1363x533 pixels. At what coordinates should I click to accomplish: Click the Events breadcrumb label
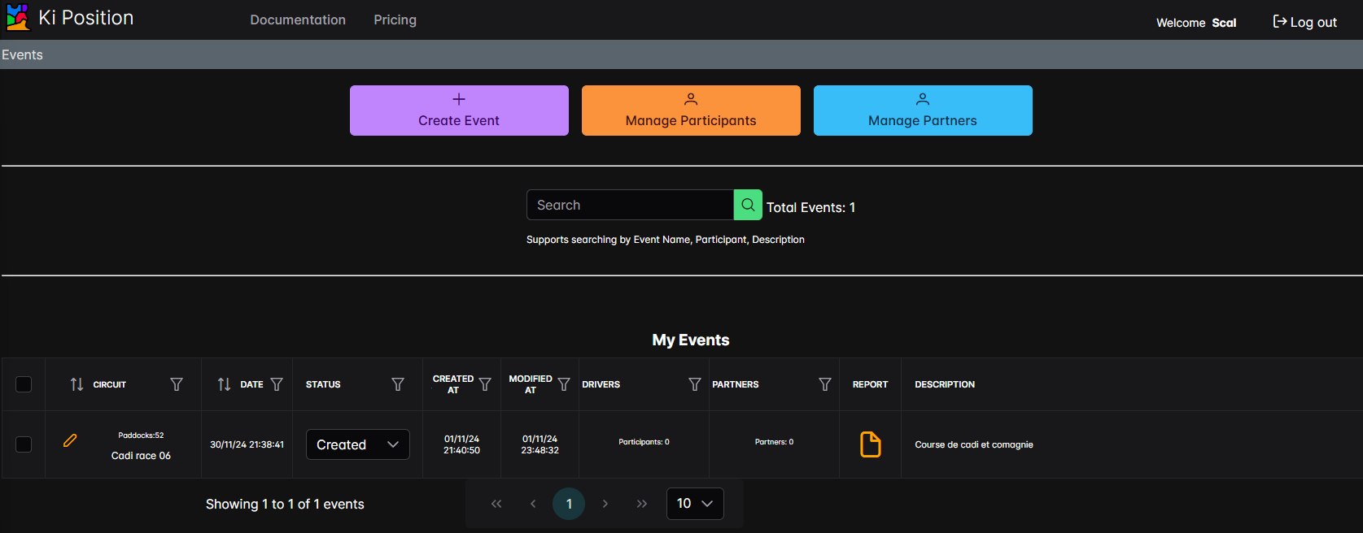pos(22,54)
